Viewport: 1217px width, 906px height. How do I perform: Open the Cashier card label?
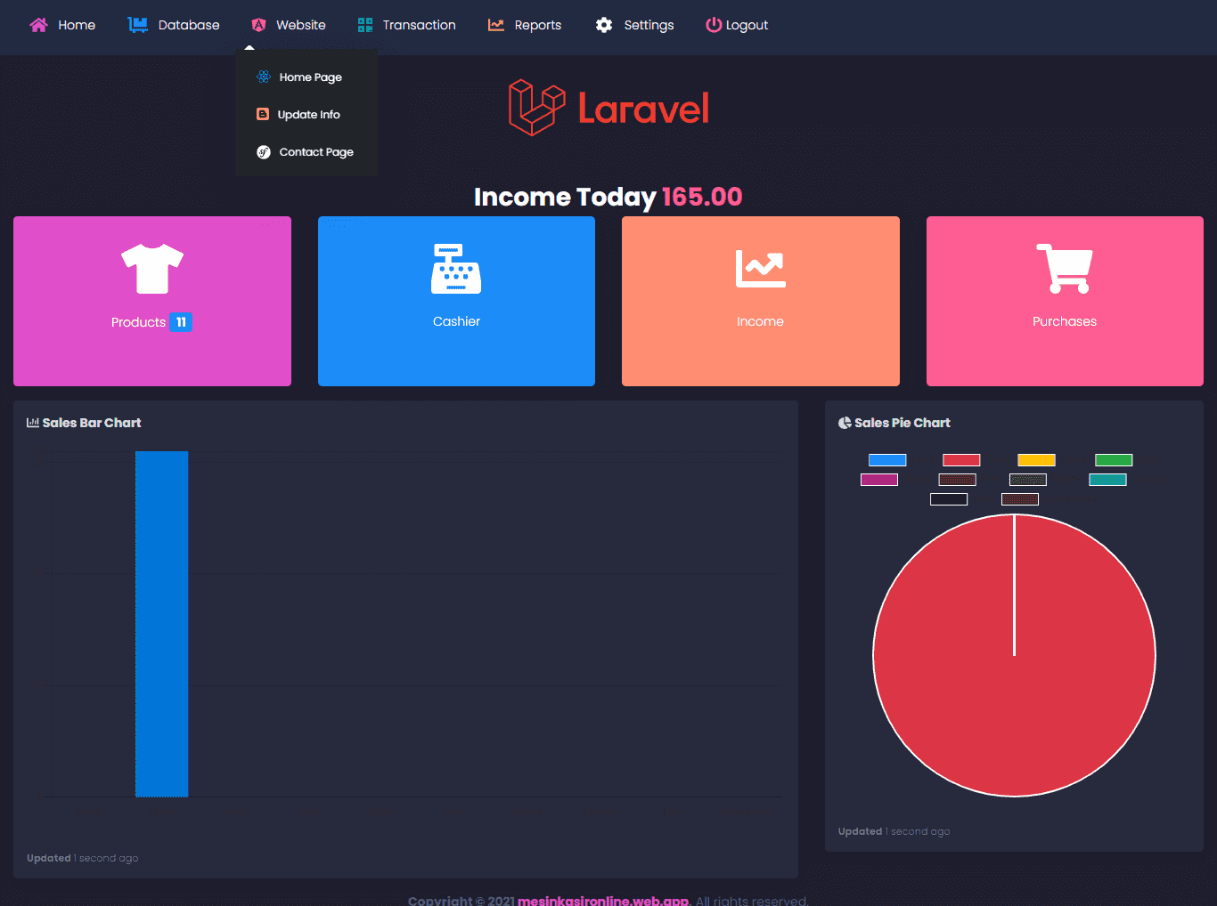pyautogui.click(x=456, y=321)
